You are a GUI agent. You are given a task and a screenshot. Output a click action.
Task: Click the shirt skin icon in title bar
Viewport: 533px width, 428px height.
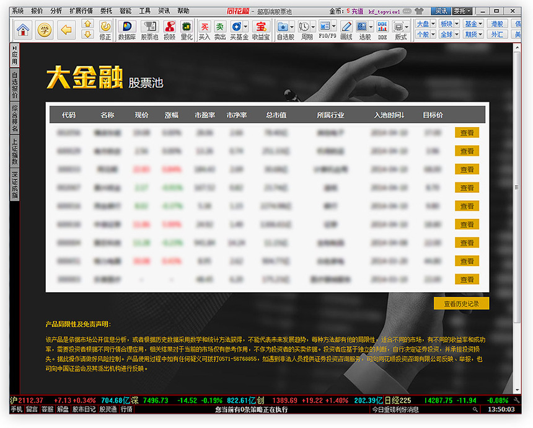click(419, 11)
